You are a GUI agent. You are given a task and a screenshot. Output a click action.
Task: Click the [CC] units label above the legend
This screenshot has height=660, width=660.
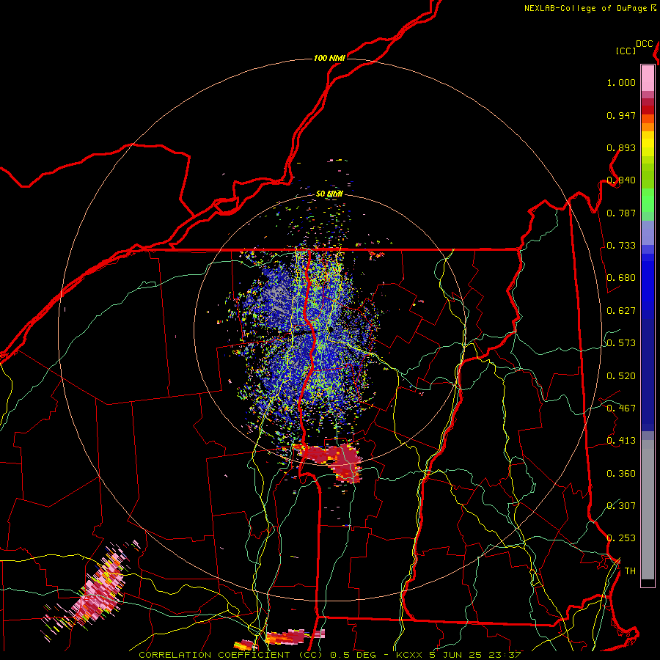[626, 51]
